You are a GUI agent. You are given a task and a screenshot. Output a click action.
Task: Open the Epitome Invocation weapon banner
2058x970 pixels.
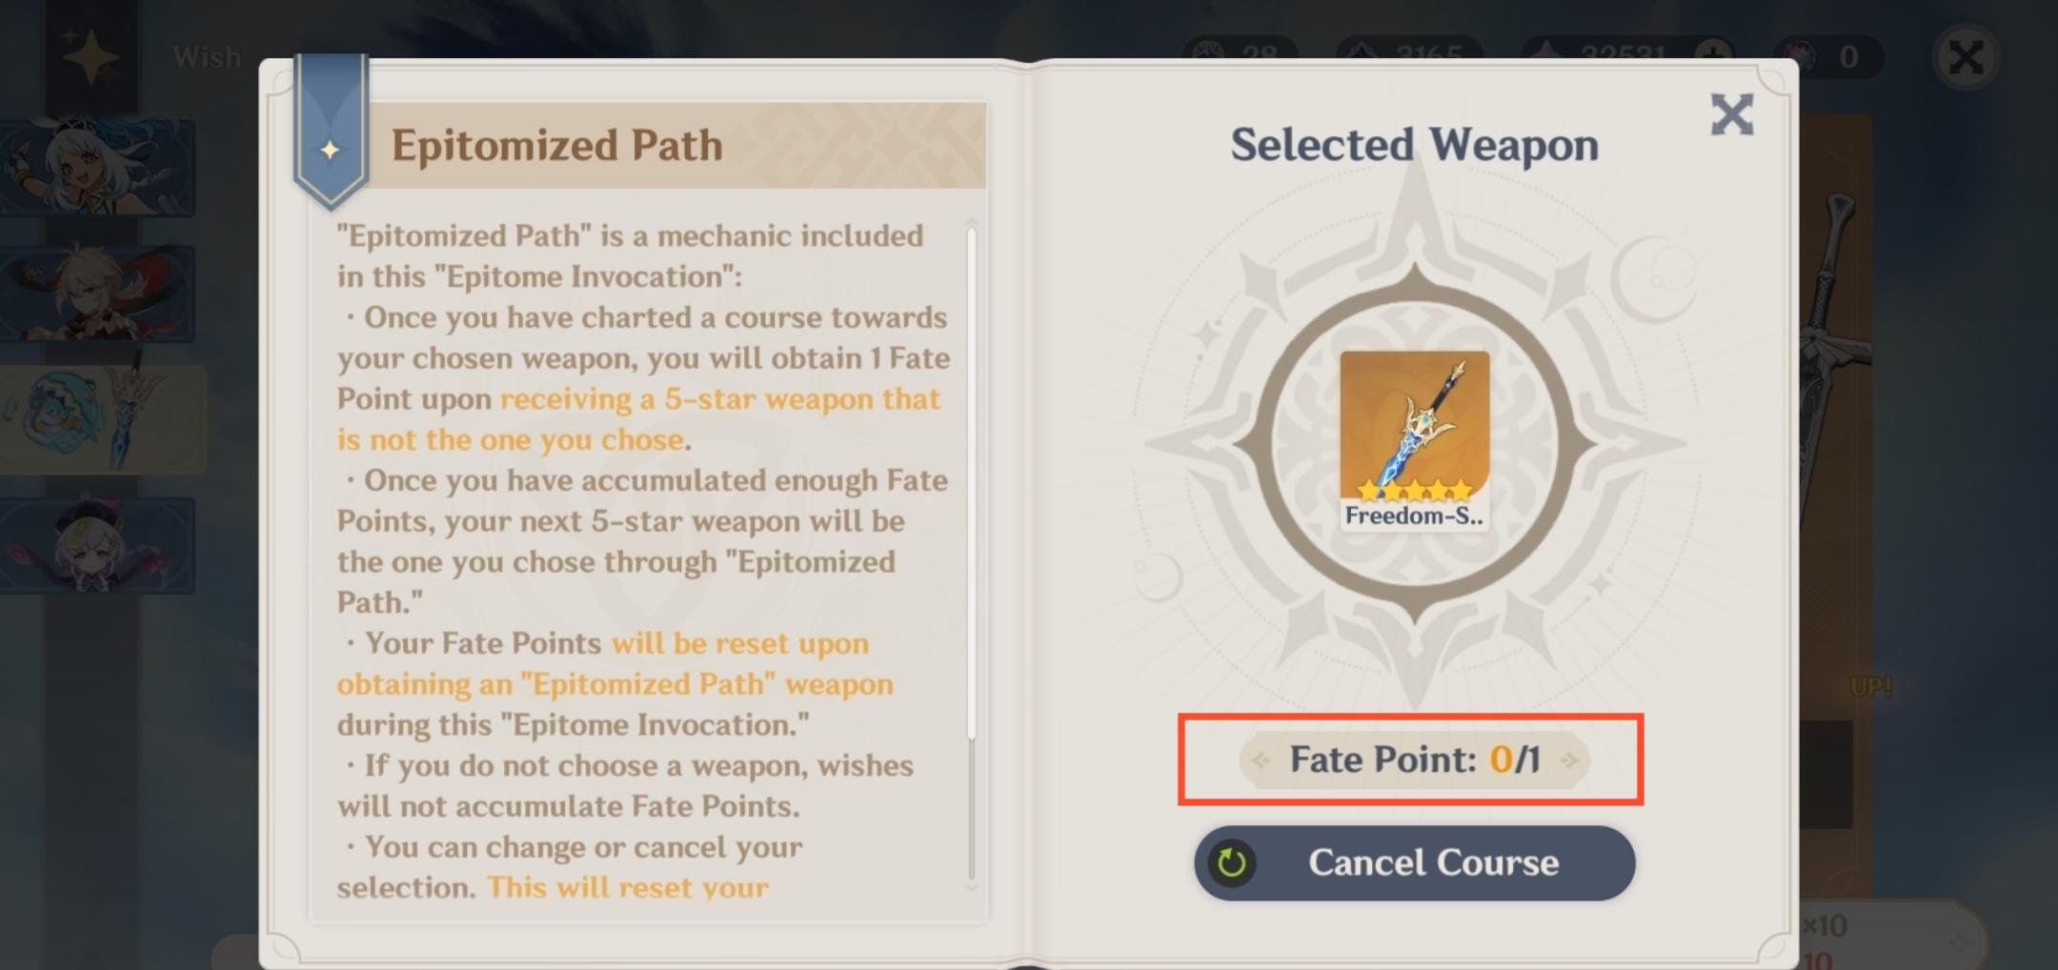click(x=98, y=419)
